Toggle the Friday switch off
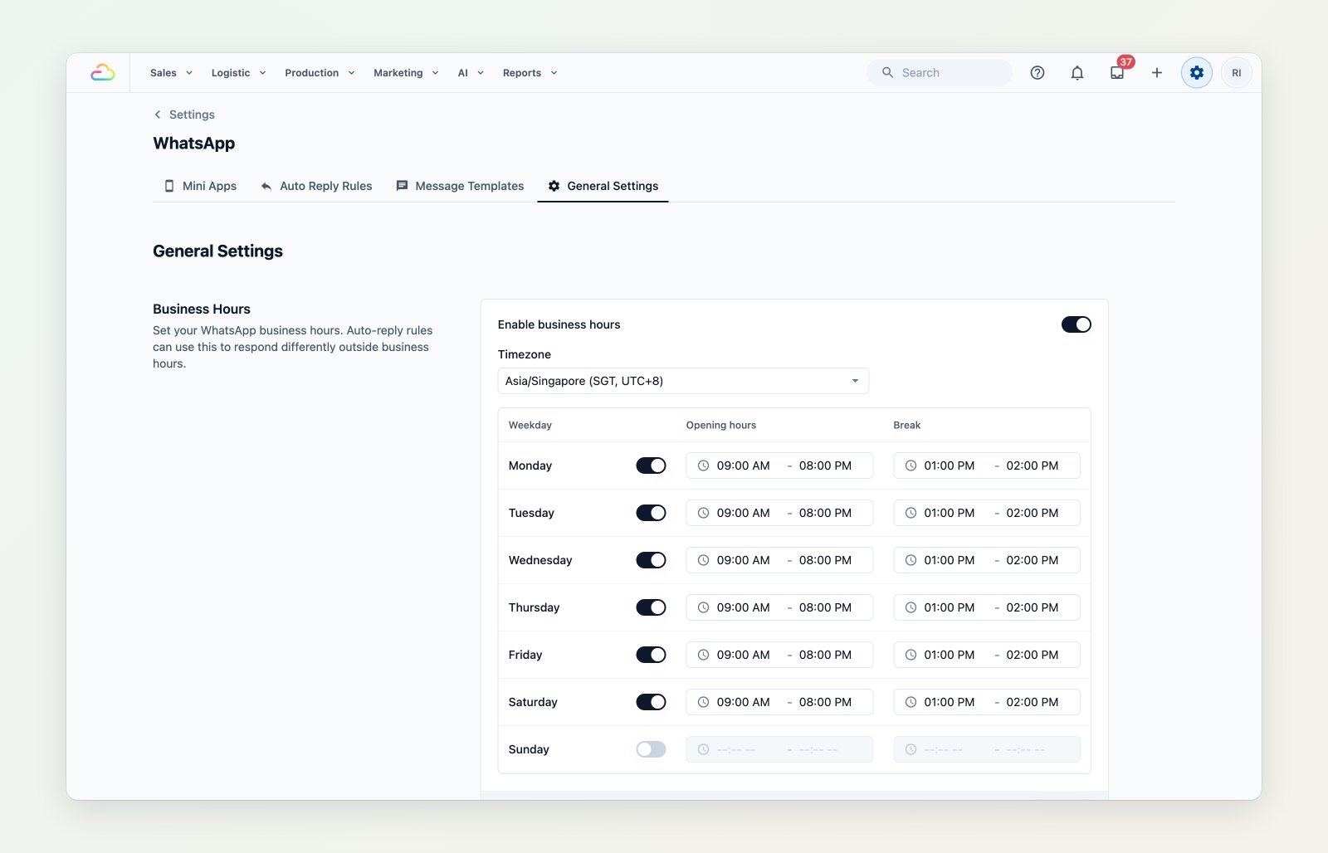 point(652,655)
